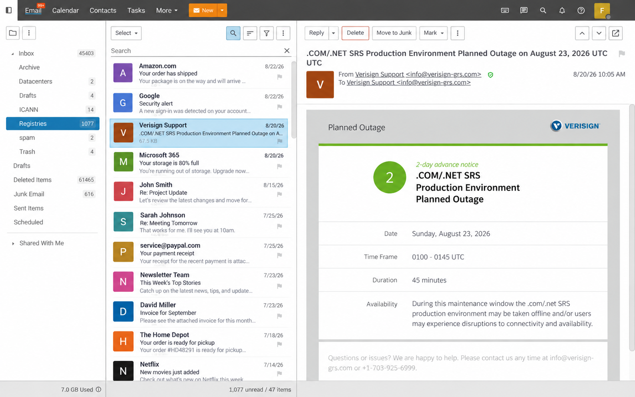This screenshot has height=397, width=635.
Task: Open the ICANN folder
Action: point(52,109)
